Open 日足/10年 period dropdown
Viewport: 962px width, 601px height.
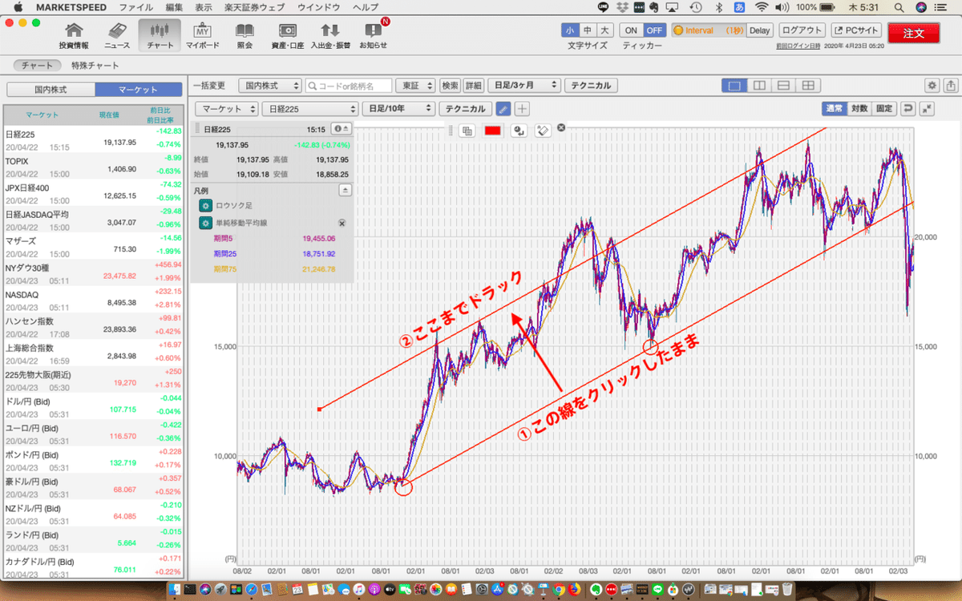[399, 109]
